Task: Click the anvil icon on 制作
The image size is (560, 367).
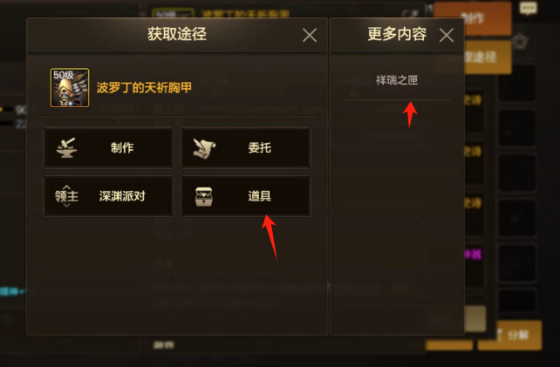Action: (66, 148)
